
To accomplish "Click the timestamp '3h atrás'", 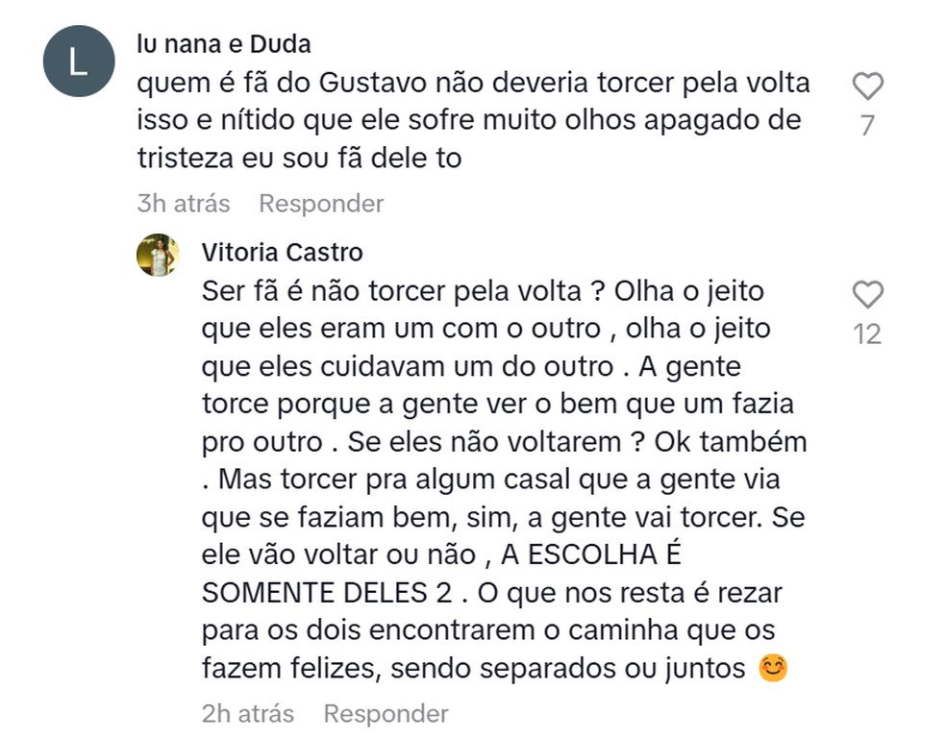I will point(183,203).
